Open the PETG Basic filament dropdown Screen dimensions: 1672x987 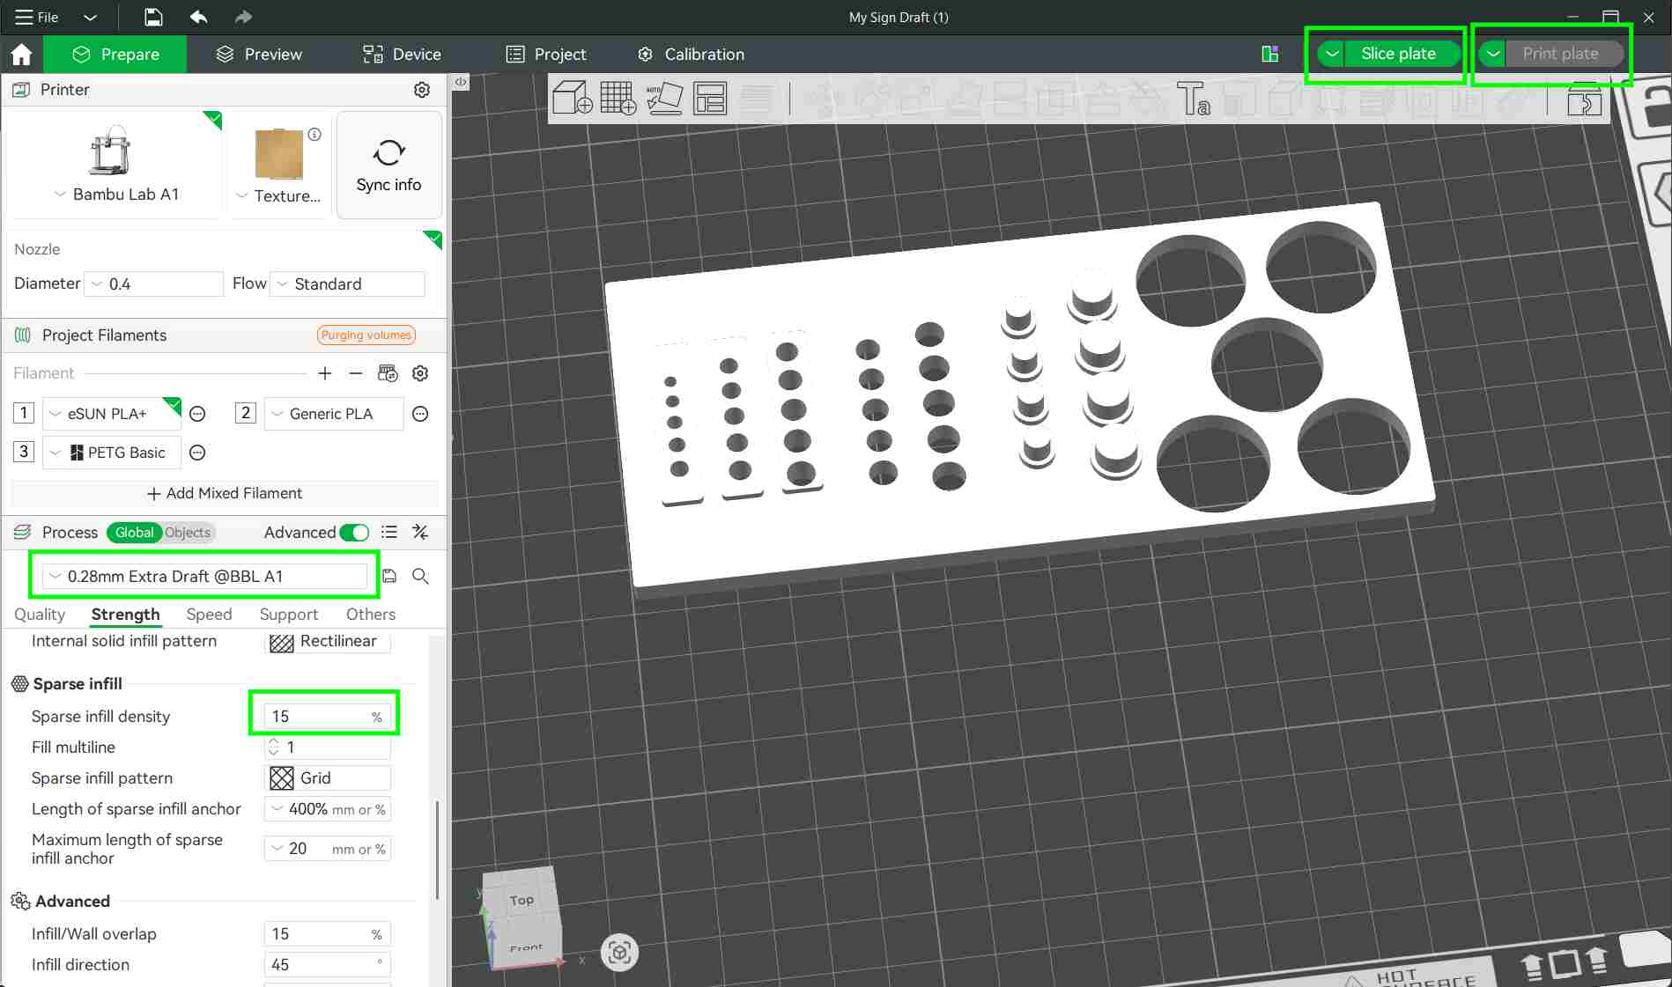pyautogui.click(x=112, y=453)
